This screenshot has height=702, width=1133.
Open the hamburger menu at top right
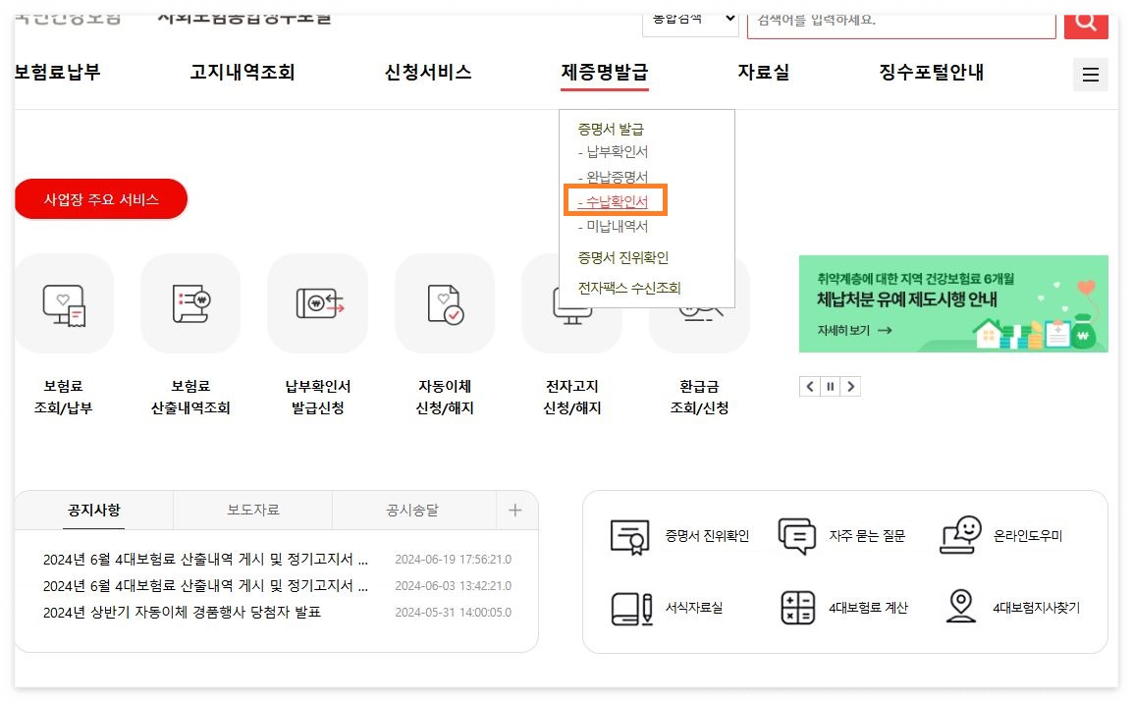1091,74
